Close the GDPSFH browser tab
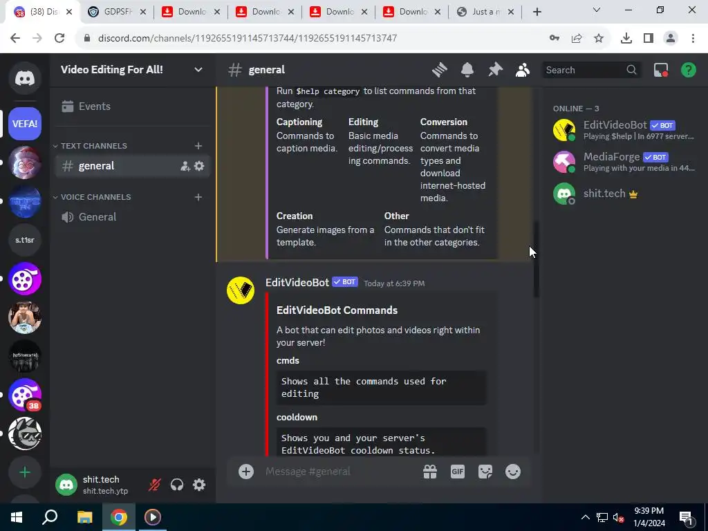This screenshot has height=531, width=708. (142, 12)
